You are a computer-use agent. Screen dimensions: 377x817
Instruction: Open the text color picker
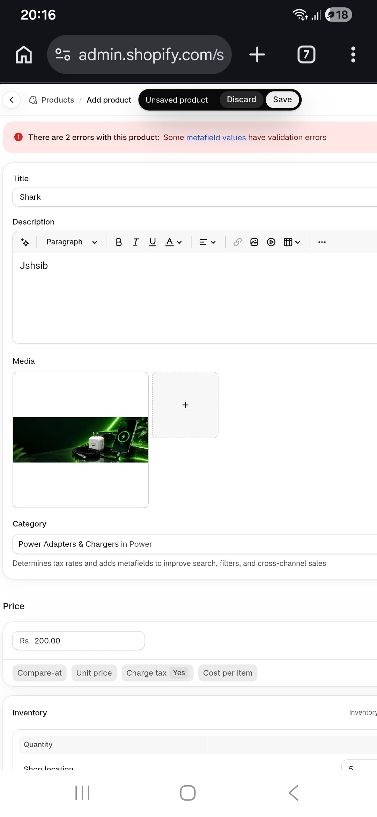[173, 242]
